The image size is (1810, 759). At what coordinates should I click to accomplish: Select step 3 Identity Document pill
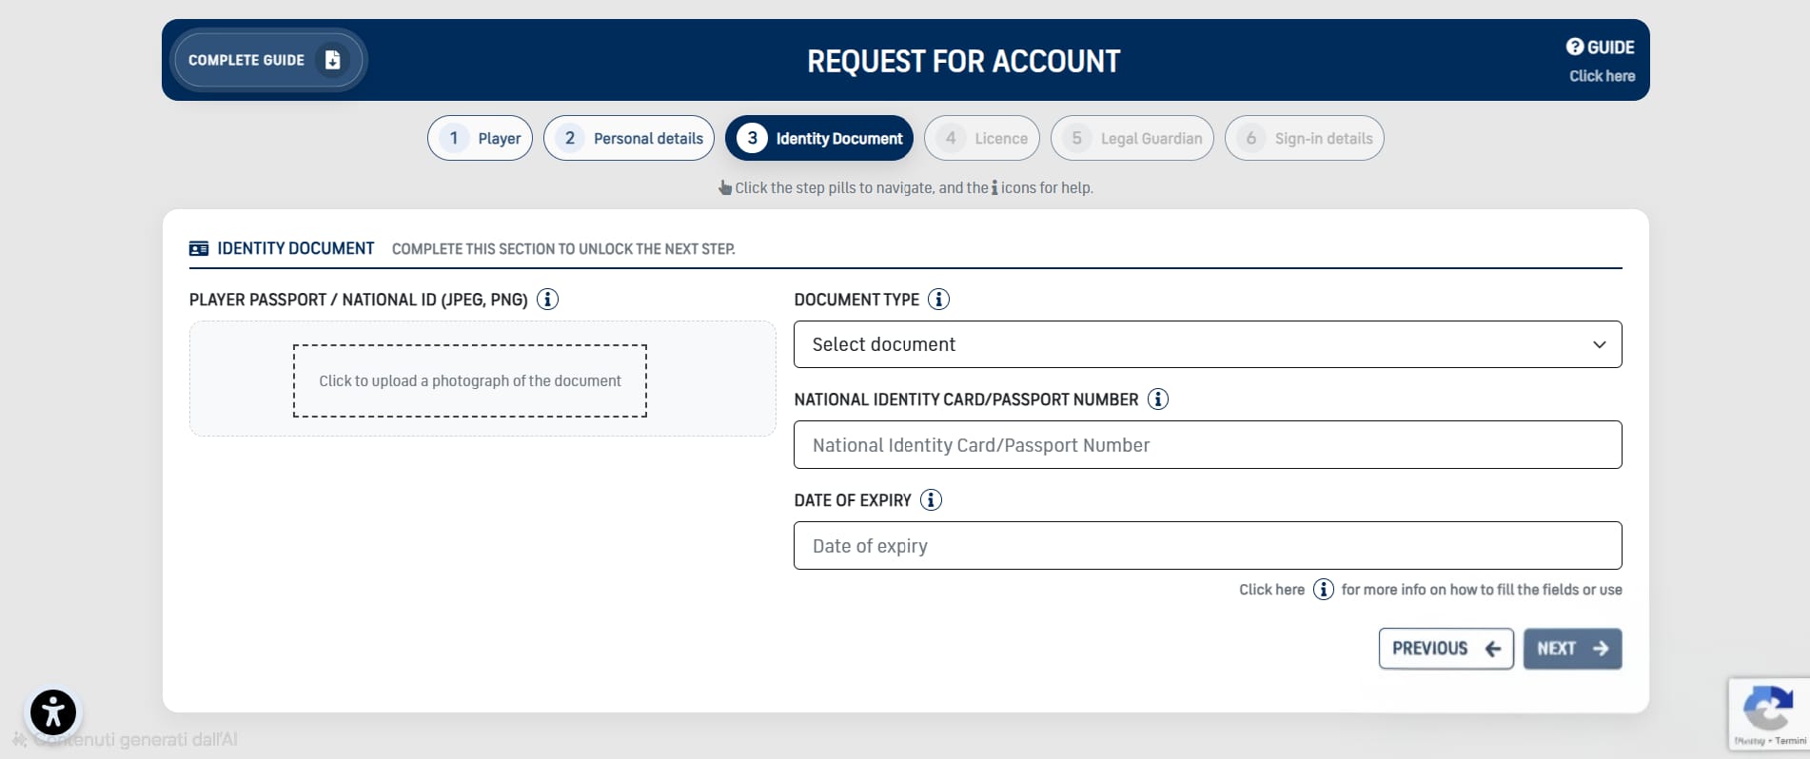(x=819, y=139)
